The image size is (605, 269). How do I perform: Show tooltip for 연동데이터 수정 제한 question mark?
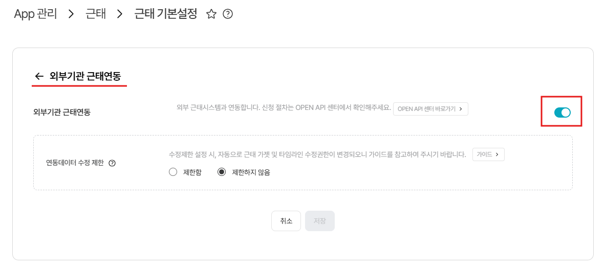tap(112, 163)
